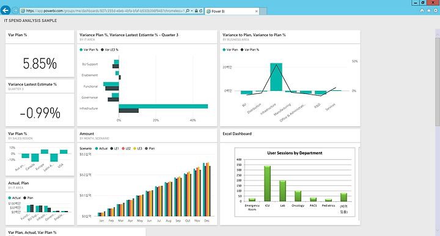The image size is (440, 236).
Task: Click the browser forward arrow button
Action: pyautogui.click(x=15, y=10)
